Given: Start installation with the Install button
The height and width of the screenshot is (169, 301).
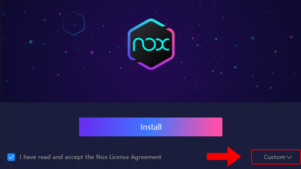Looking at the screenshot, I should 151,127.
